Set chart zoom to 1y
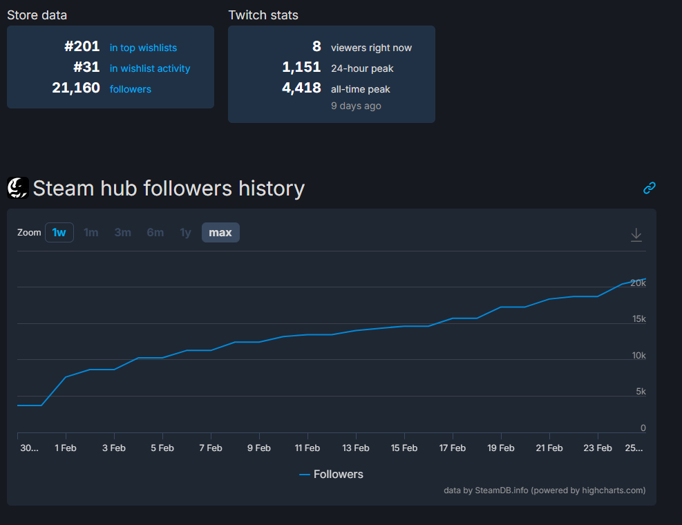The height and width of the screenshot is (525, 682). coord(185,233)
